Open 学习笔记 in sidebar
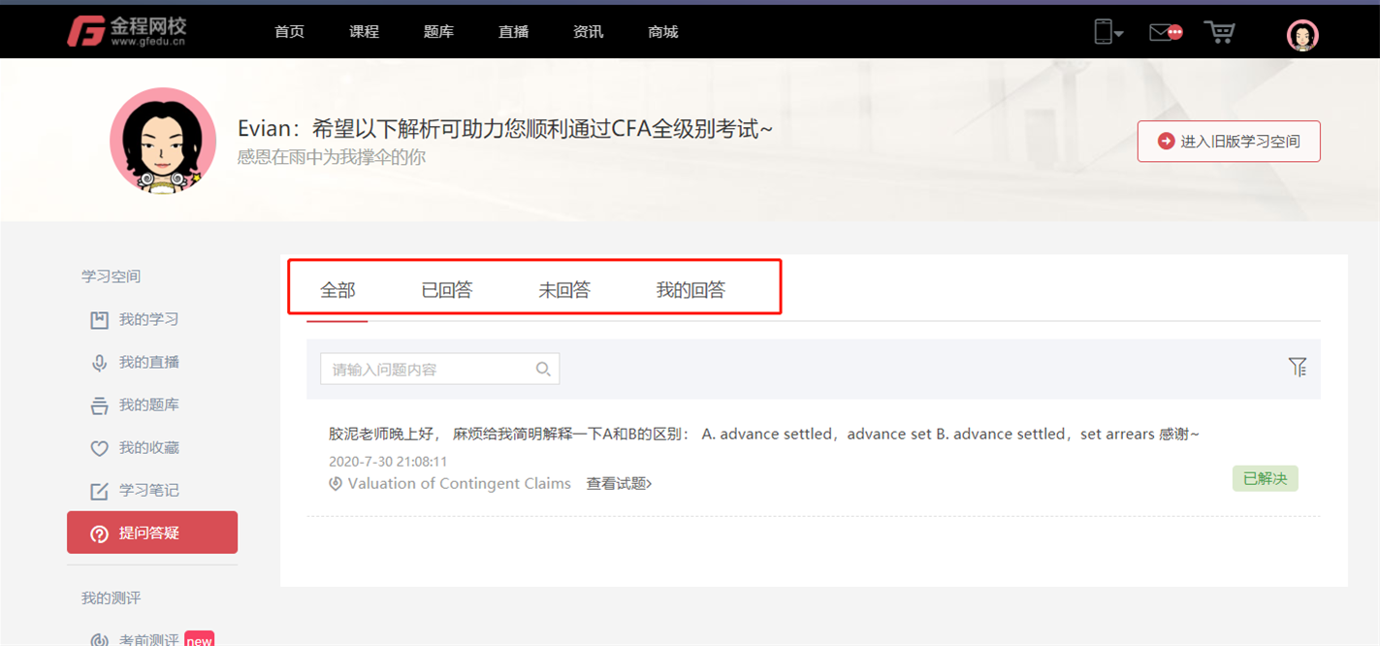Screen dimensions: 1380x646 coord(148,491)
